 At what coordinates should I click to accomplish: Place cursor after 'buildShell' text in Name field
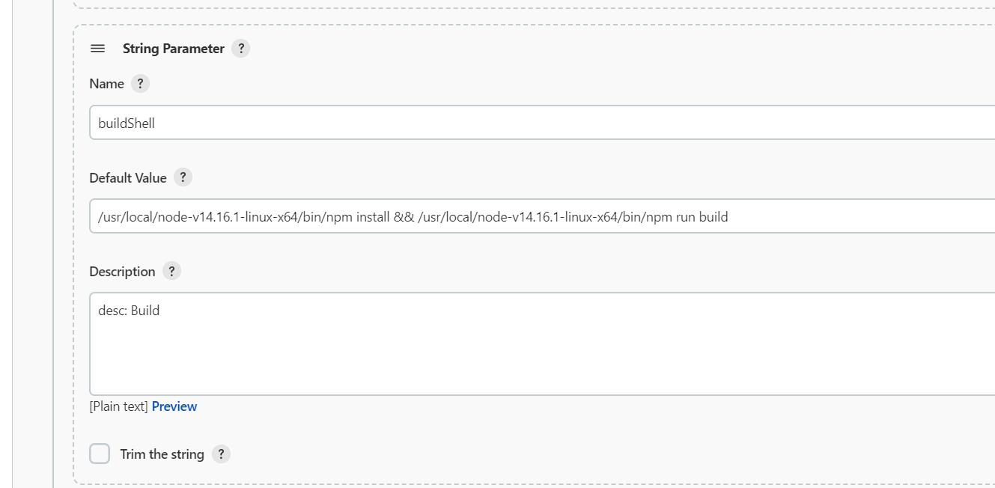coord(156,123)
